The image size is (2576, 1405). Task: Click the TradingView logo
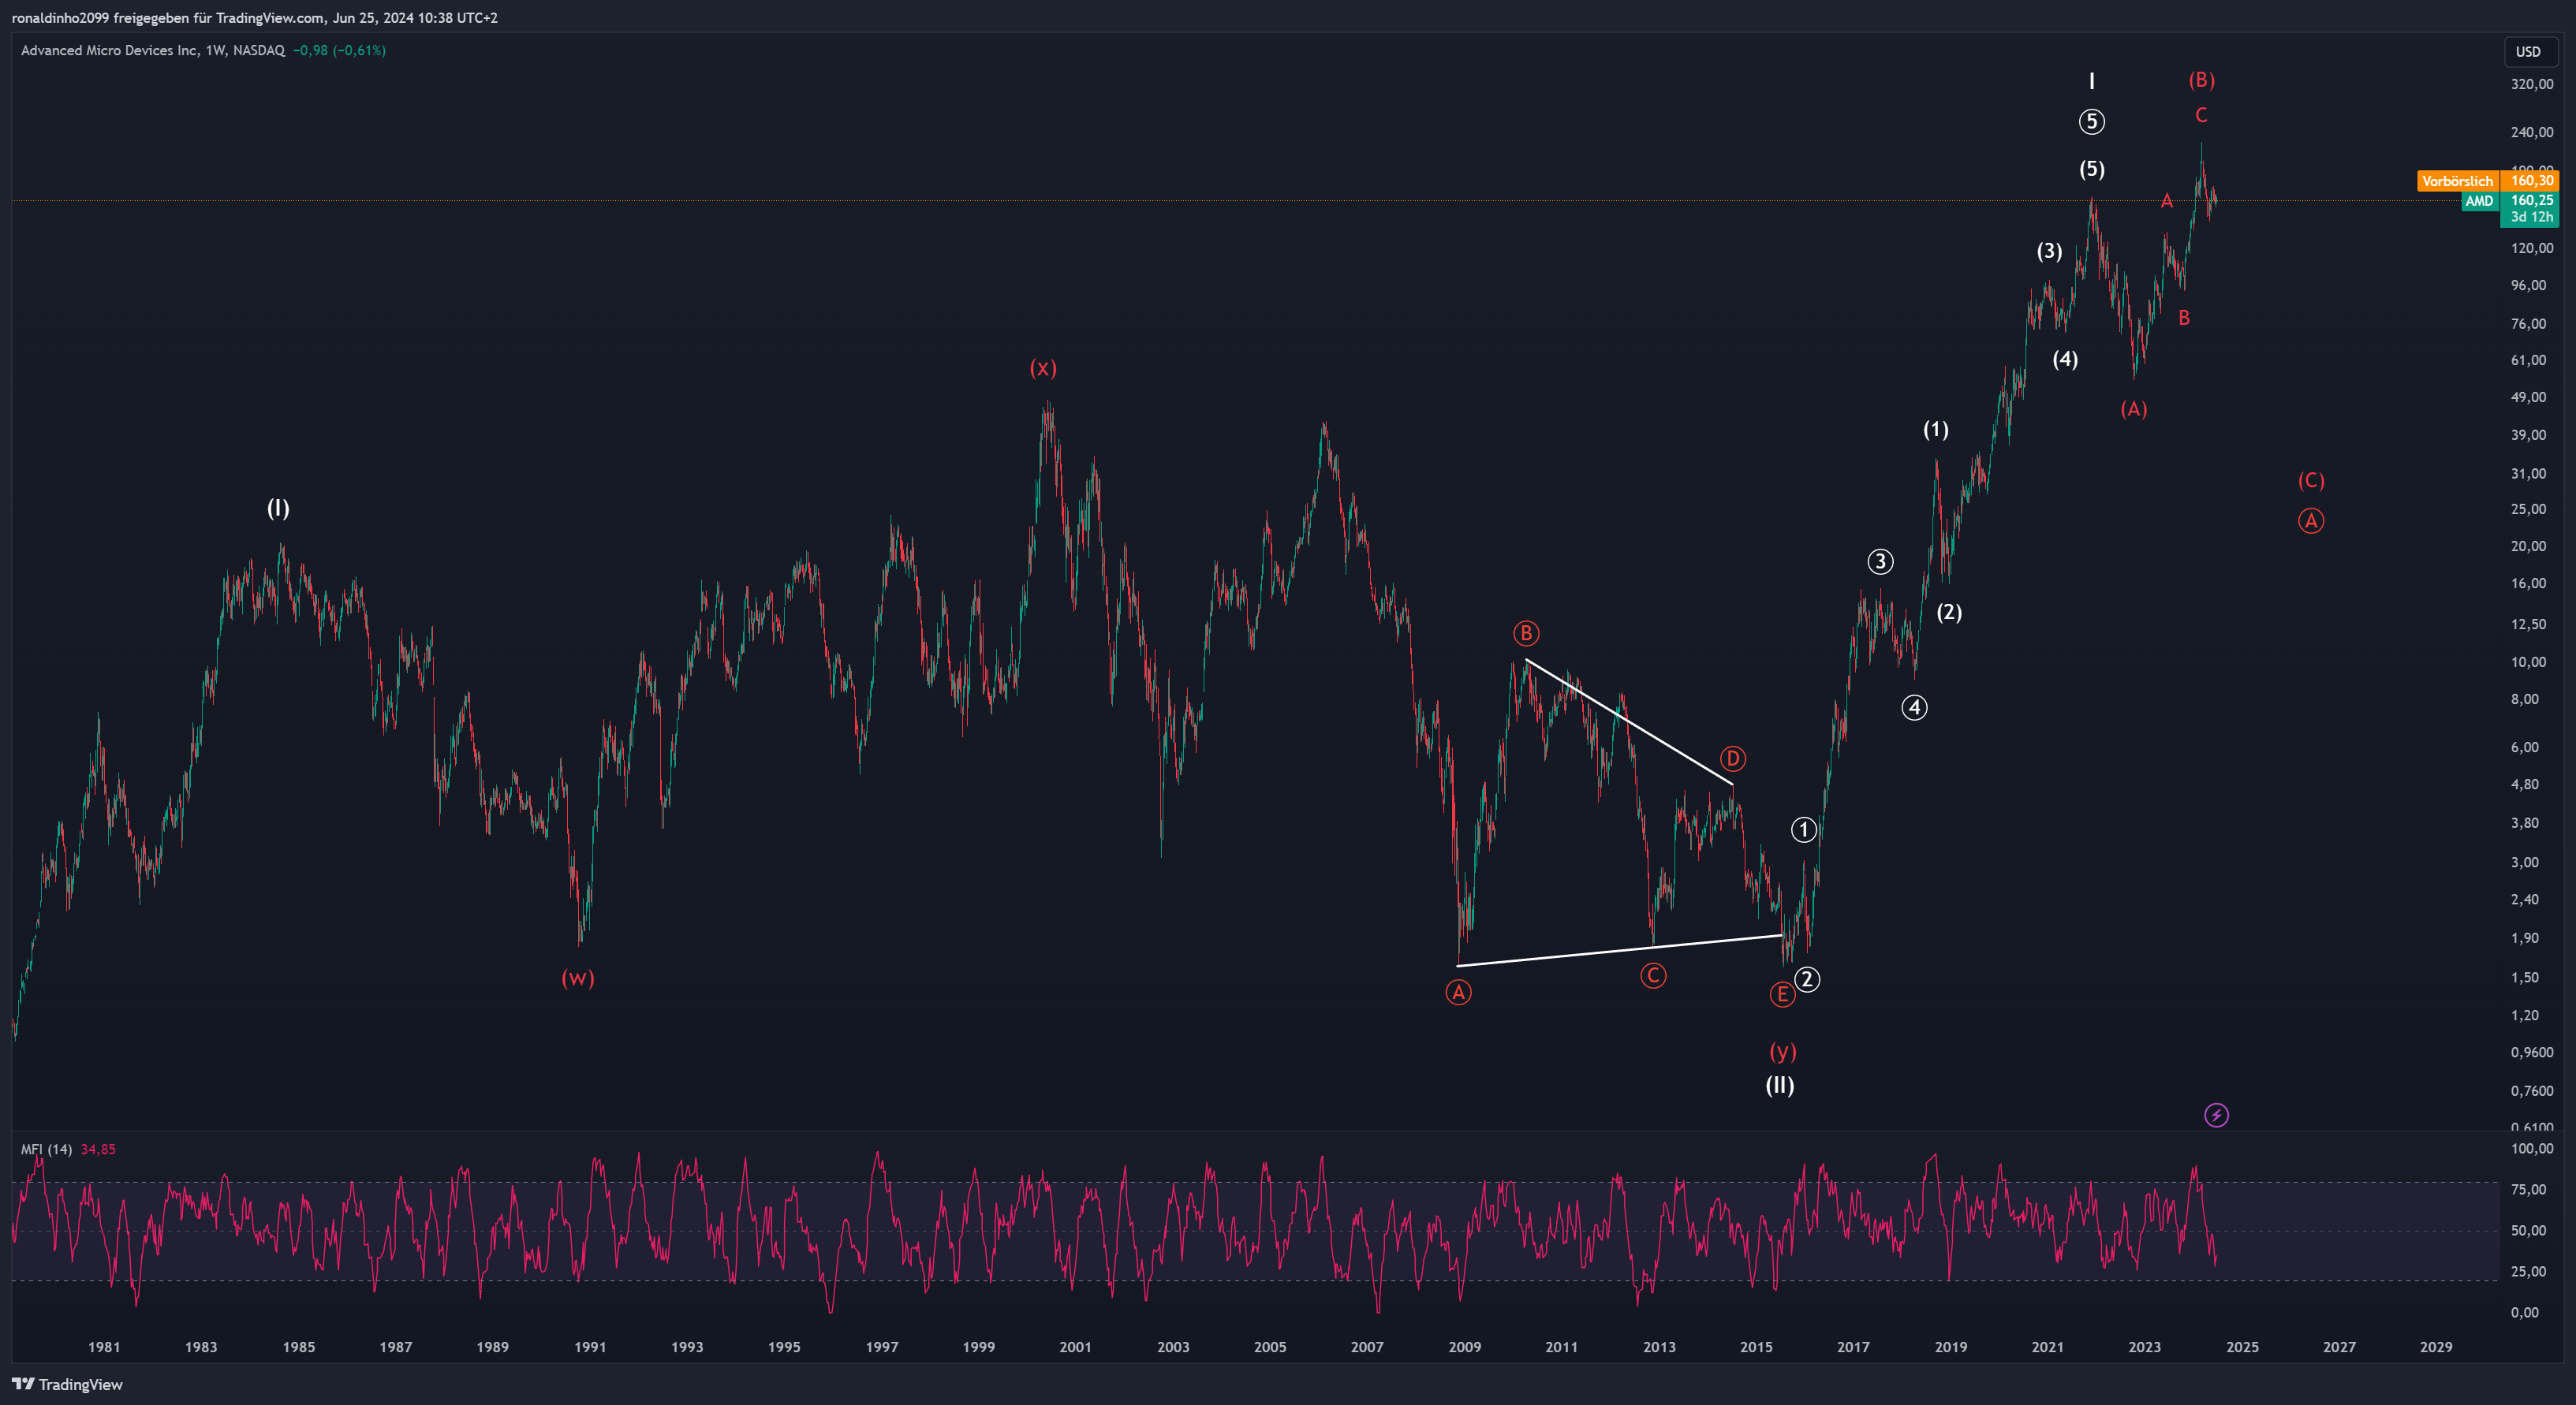67,1384
